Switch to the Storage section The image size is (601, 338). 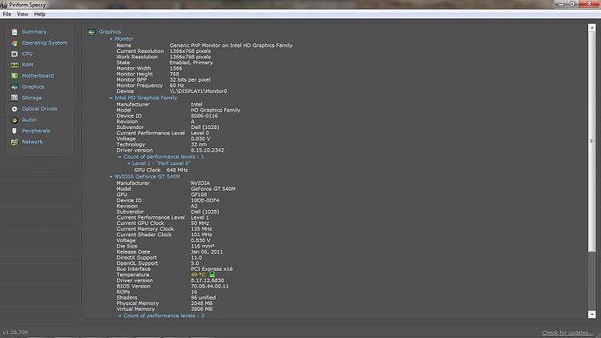coord(32,98)
